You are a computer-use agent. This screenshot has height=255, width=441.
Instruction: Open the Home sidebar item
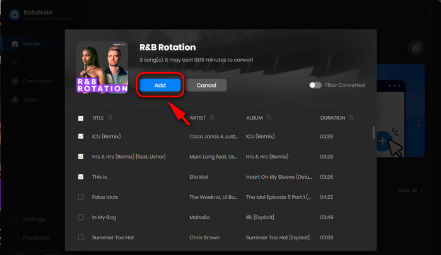31,44
